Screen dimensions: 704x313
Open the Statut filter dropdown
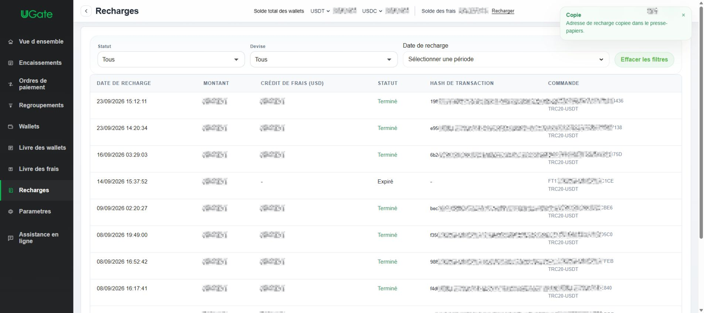[171, 59]
